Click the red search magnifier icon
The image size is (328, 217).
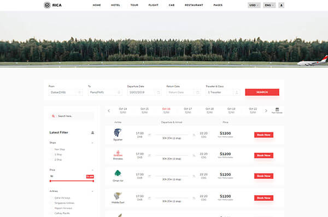(54, 116)
